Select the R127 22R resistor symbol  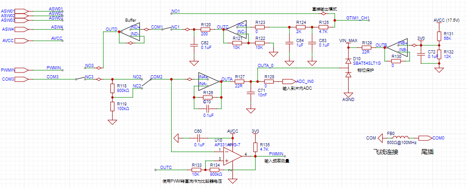(240, 81)
